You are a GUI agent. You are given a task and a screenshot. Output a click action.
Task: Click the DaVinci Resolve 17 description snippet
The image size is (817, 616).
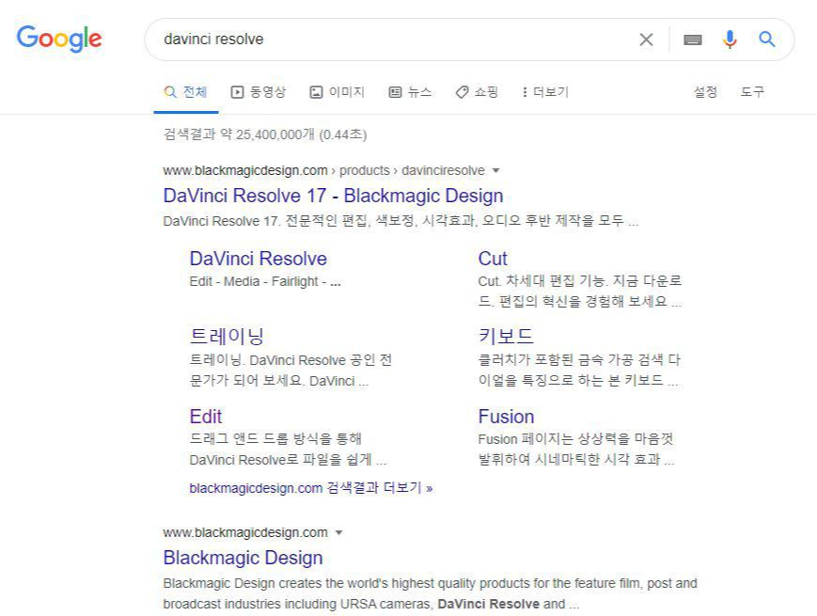(401, 221)
